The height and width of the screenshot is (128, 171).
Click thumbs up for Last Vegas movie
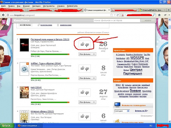tap(82, 44)
